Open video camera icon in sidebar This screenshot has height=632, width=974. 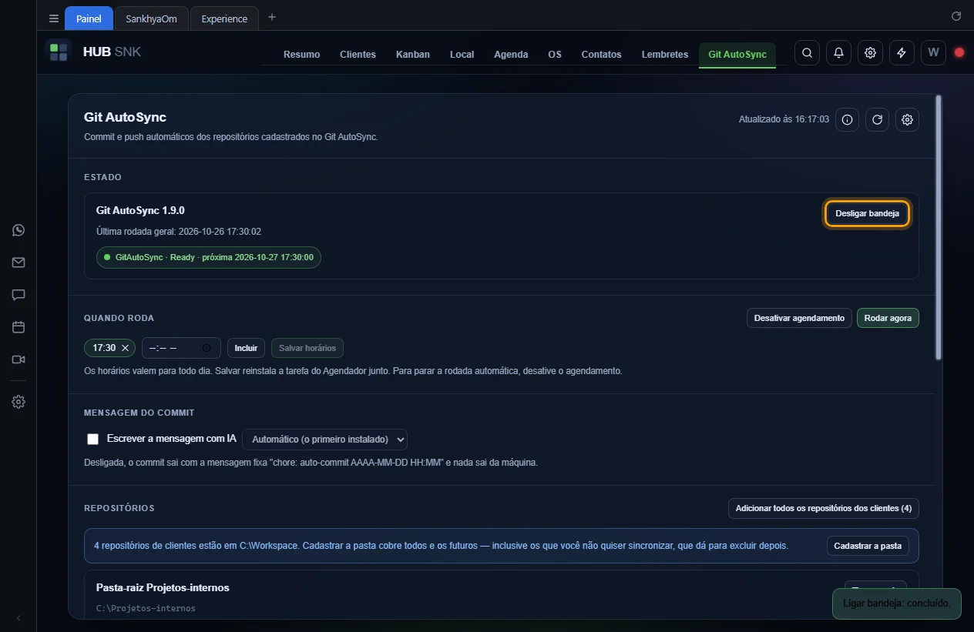pos(18,359)
